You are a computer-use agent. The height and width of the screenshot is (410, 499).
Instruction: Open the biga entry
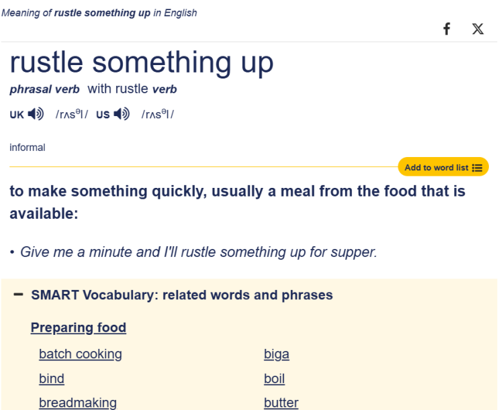click(277, 354)
